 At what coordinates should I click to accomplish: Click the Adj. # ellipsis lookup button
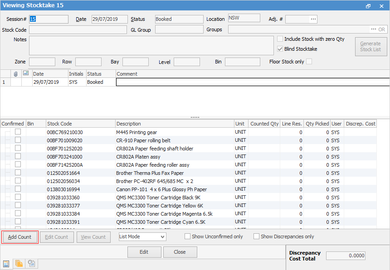pyautogui.click(x=313, y=19)
